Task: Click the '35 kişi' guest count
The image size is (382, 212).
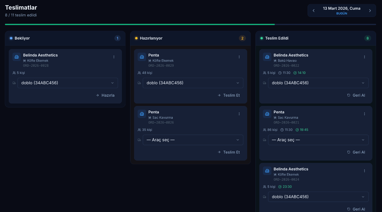Action: click(x=147, y=130)
